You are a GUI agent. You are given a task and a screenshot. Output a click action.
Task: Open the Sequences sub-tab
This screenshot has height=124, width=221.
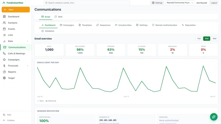pyautogui.click(x=103, y=25)
